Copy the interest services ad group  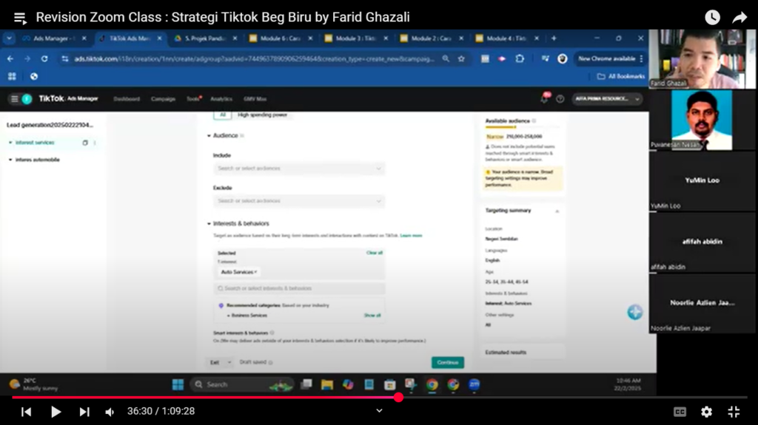pyautogui.click(x=85, y=143)
